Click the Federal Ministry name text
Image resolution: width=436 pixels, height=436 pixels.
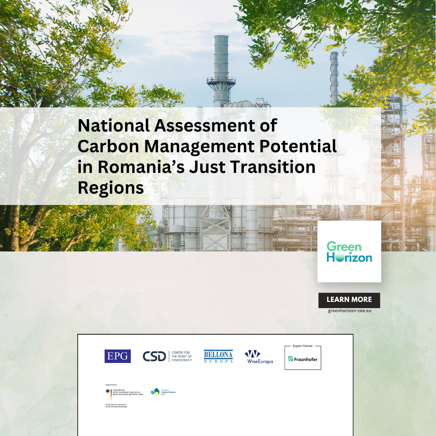click(x=128, y=392)
